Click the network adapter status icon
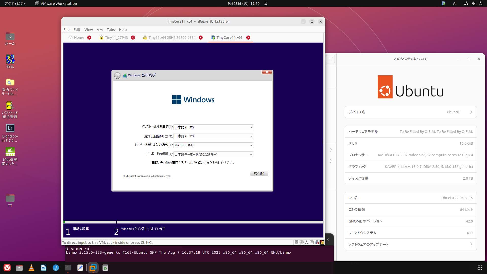Image resolution: width=487 pixels, height=274 pixels. pyautogui.click(x=307, y=242)
